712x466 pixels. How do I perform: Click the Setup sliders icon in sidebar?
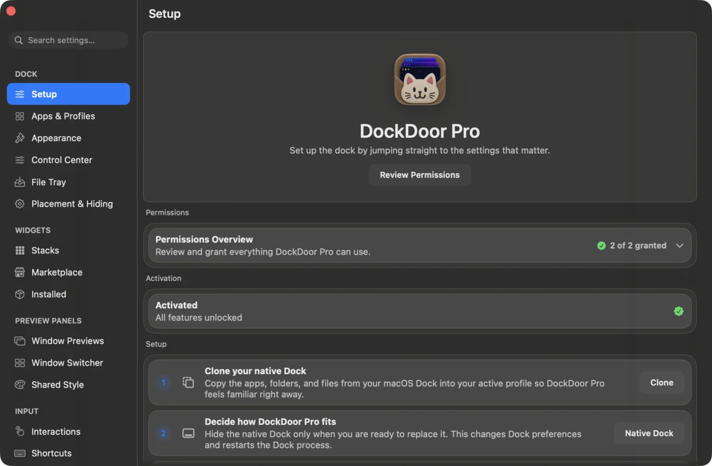(x=20, y=94)
